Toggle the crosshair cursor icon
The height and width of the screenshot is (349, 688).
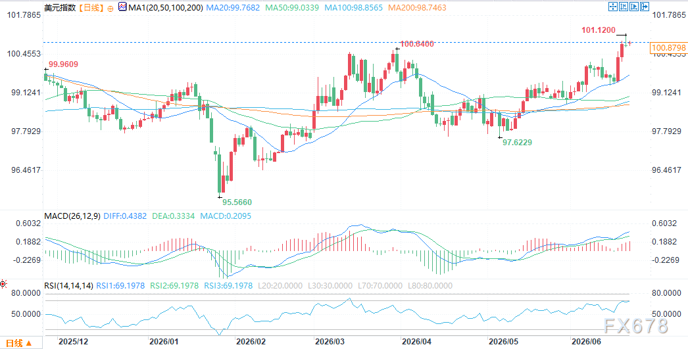point(613,7)
